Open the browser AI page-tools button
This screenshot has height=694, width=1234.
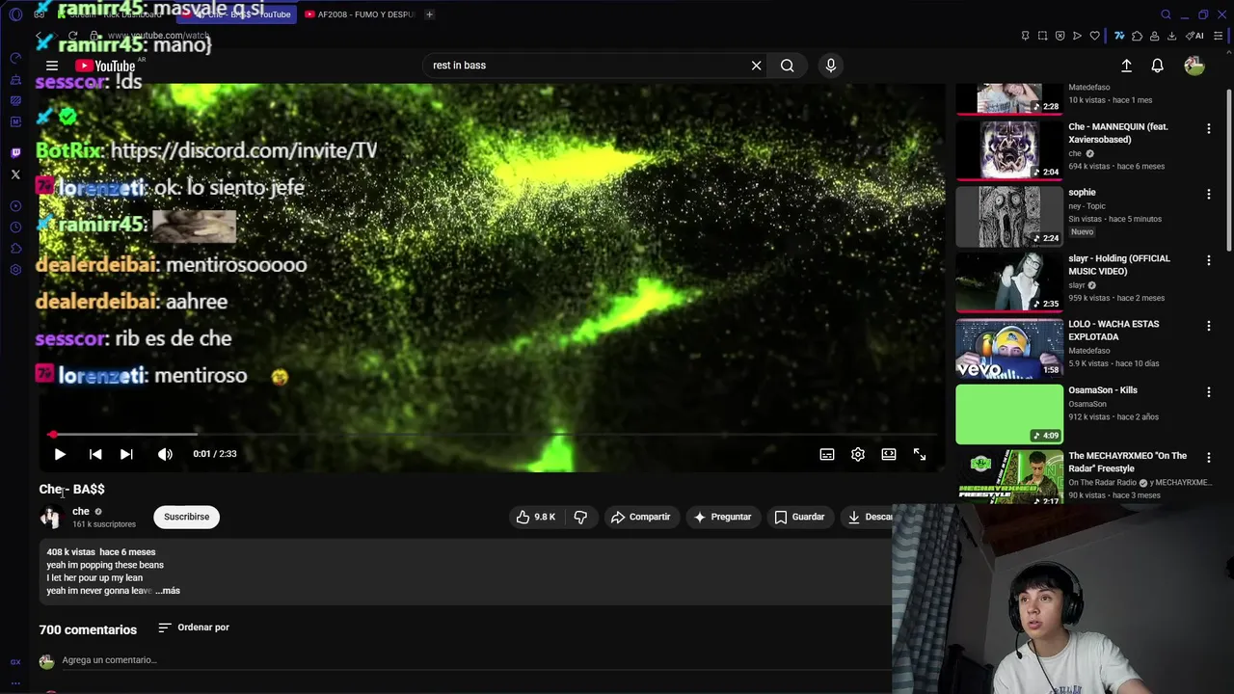[1194, 36]
